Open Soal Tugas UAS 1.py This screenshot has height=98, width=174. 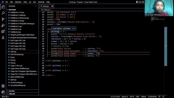(18, 41)
